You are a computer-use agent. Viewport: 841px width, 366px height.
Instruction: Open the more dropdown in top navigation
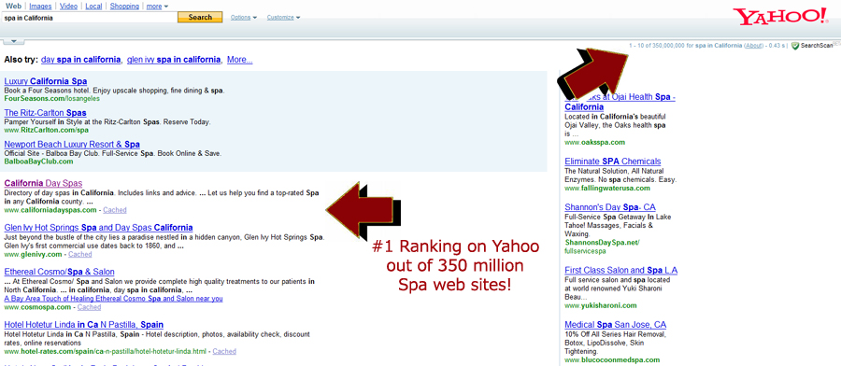157,7
